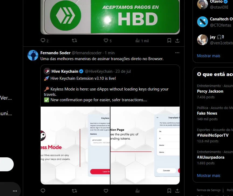The image size is (233, 196).
Task: Open Hive Keychain avatar in quoted post
Action: (47, 71)
